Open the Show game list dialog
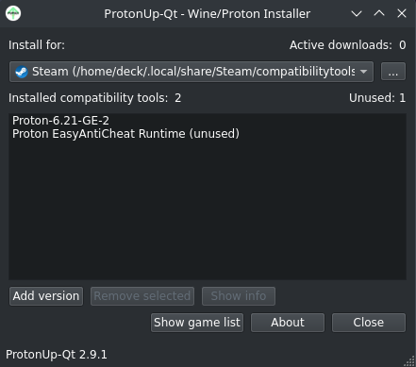 197,323
